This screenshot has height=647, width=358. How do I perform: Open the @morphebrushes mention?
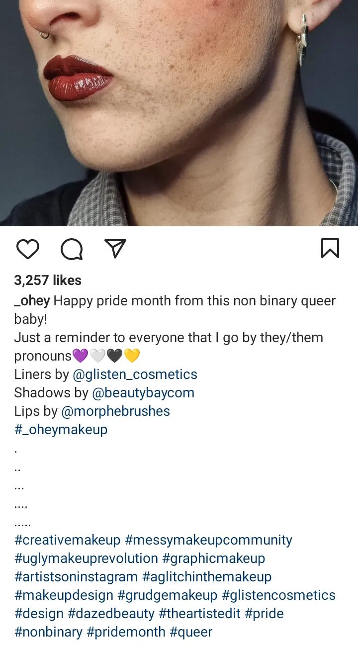[115, 411]
